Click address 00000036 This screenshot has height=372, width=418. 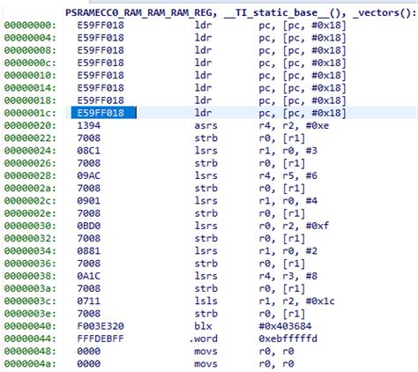pyautogui.click(x=30, y=264)
